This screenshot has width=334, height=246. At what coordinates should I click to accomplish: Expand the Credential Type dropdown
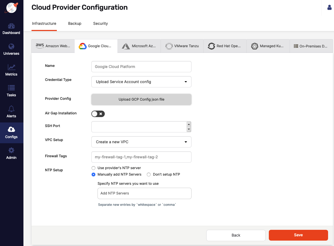click(141, 82)
